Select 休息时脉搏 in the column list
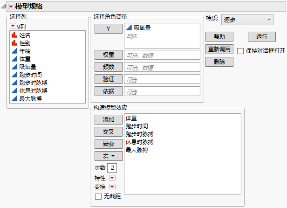Image resolution: width=287 pixels, height=208 pixels. 33,90
